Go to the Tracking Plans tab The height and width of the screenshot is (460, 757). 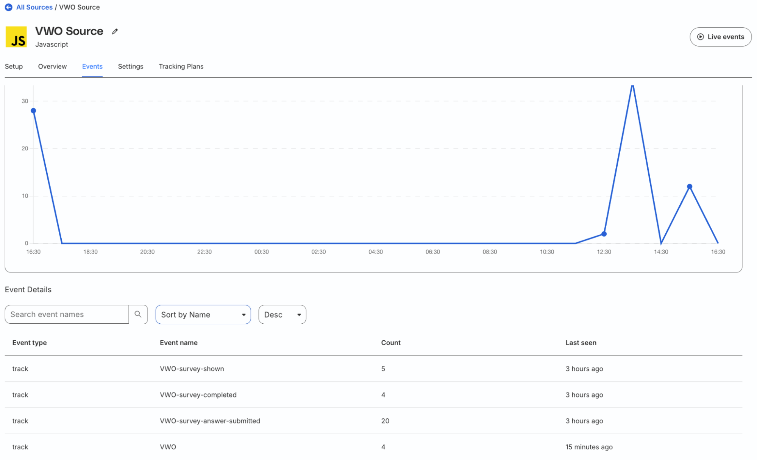point(181,66)
